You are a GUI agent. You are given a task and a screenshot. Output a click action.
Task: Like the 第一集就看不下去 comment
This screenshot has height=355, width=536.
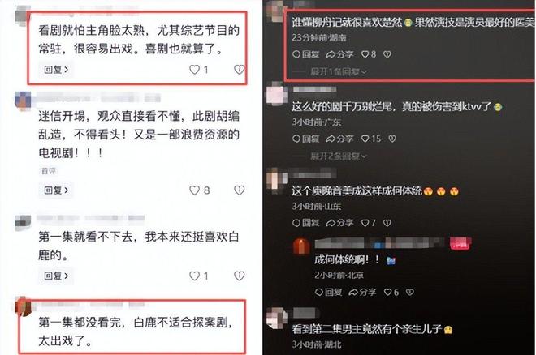tap(199, 276)
